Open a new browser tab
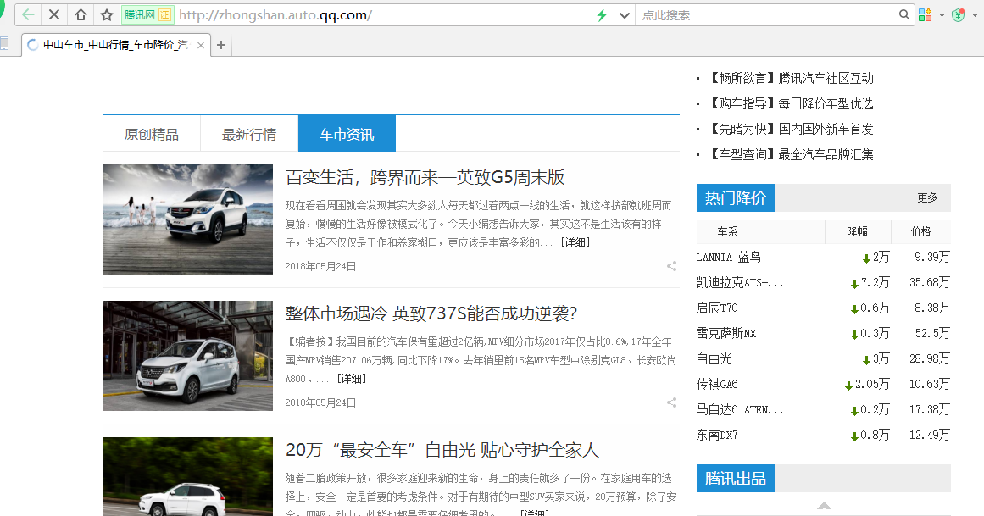 click(x=221, y=45)
